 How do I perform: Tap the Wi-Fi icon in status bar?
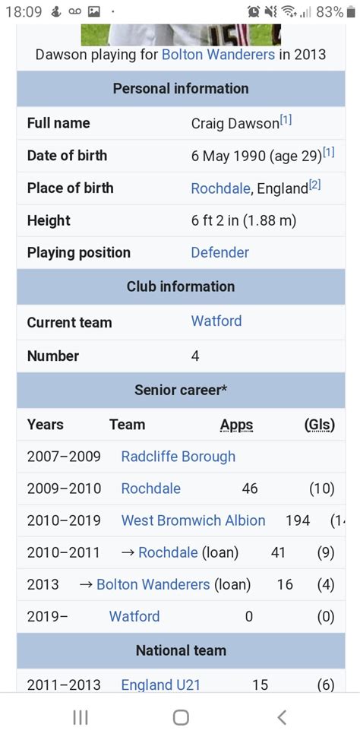tap(287, 12)
